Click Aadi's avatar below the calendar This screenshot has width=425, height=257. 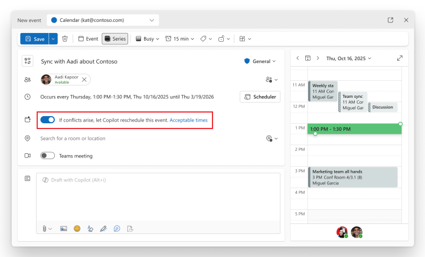tap(357, 232)
